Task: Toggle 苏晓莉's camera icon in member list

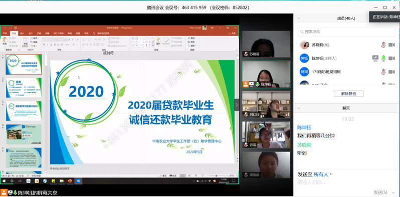Action: (x=391, y=45)
